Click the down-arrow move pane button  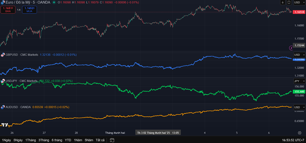click(x=283, y=3)
